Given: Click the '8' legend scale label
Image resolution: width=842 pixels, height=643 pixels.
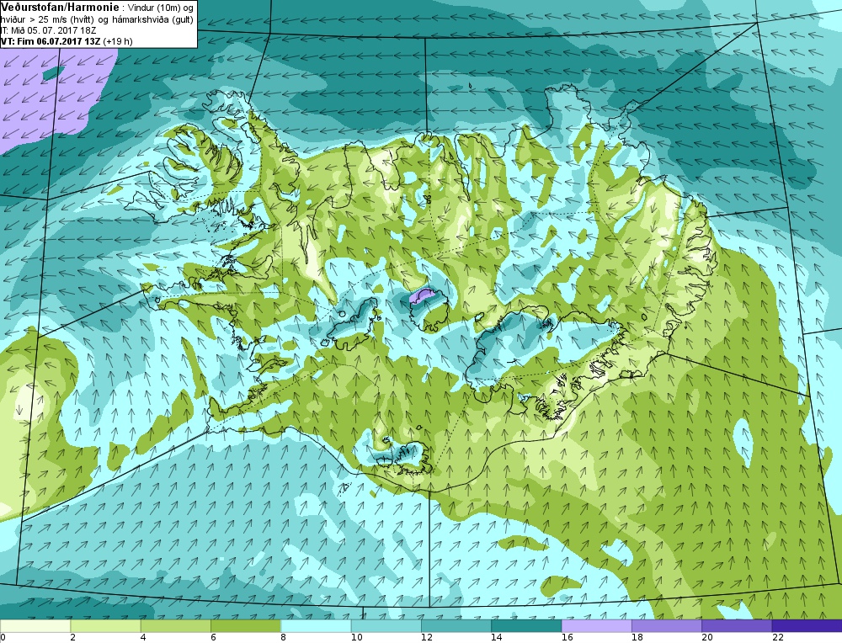Looking at the screenshot, I should tap(284, 638).
